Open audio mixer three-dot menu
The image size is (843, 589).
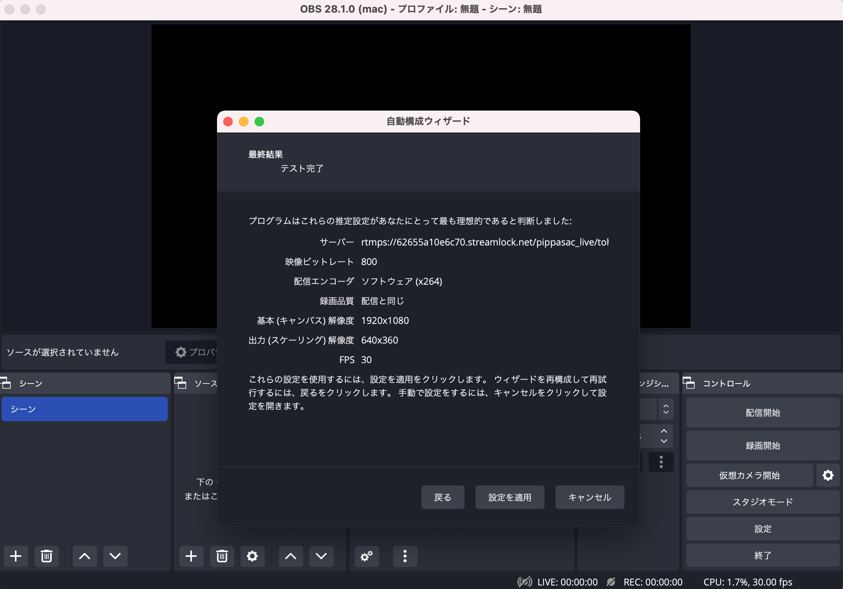(405, 556)
